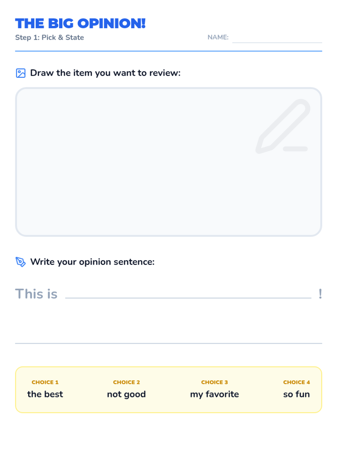Click the "THE BIG OPINION!" title
Screen dimensions: 337x449
point(80,24)
